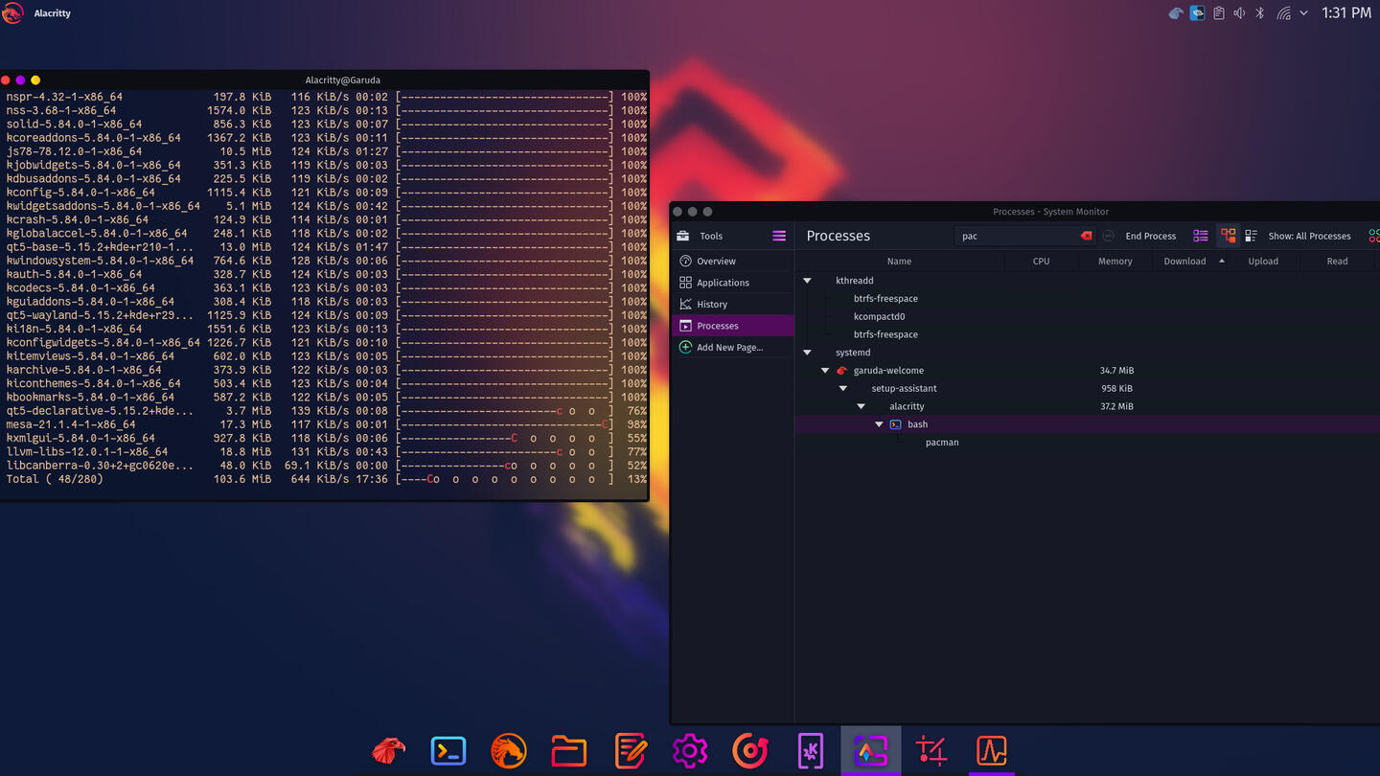
Task: Collapse the systemd tree node
Action: (807, 353)
